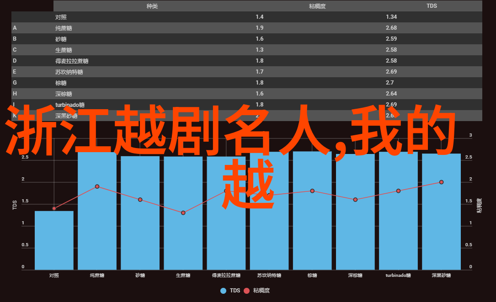Click the 2.69 TDS value in 苏坎纳特糖 row
This screenshot has width=496, height=302.
(x=391, y=71)
